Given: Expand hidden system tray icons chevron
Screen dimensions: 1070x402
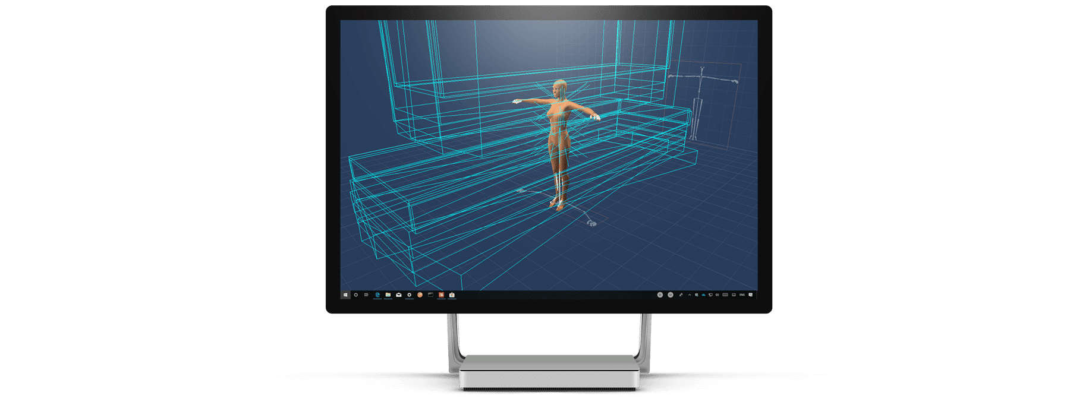Looking at the screenshot, I should (690, 295).
